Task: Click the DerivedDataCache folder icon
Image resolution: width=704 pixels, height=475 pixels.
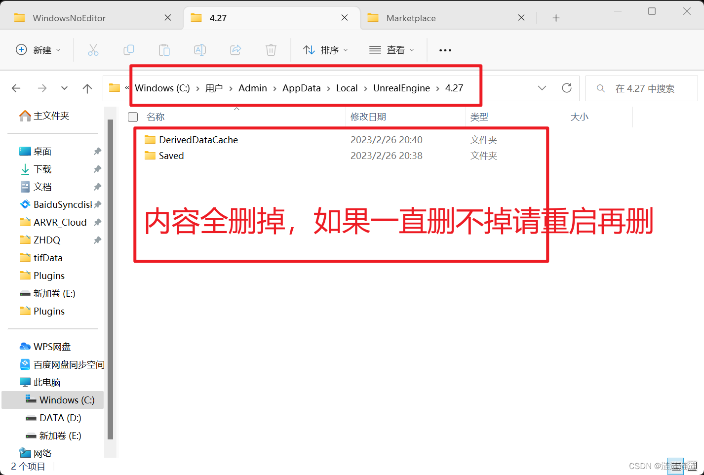Action: point(150,140)
